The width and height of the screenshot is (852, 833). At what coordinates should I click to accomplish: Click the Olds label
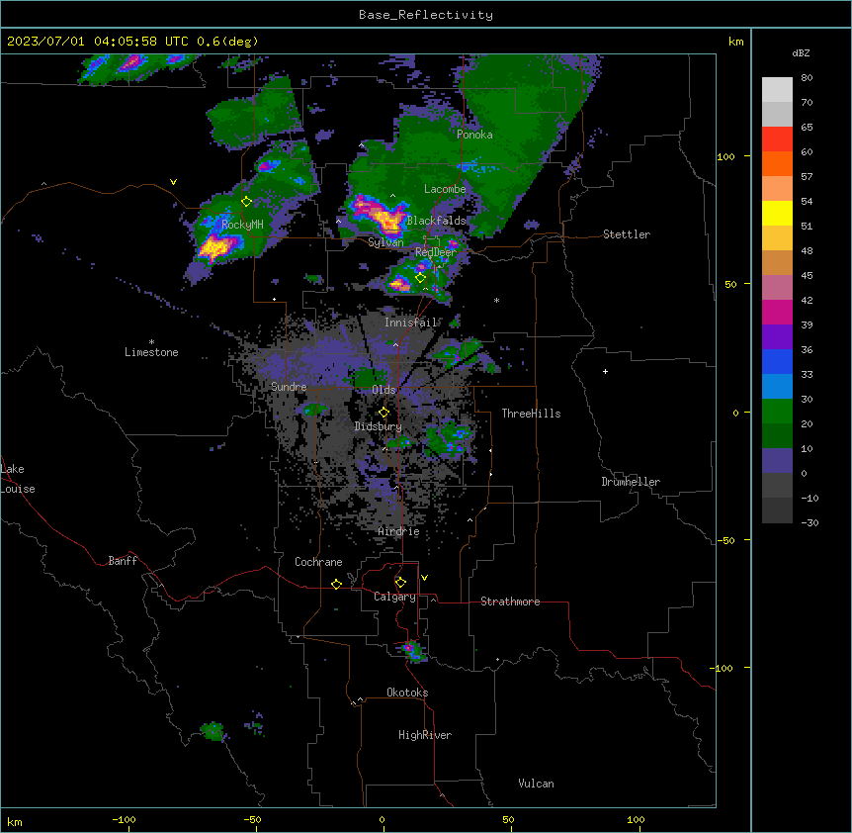tap(383, 390)
